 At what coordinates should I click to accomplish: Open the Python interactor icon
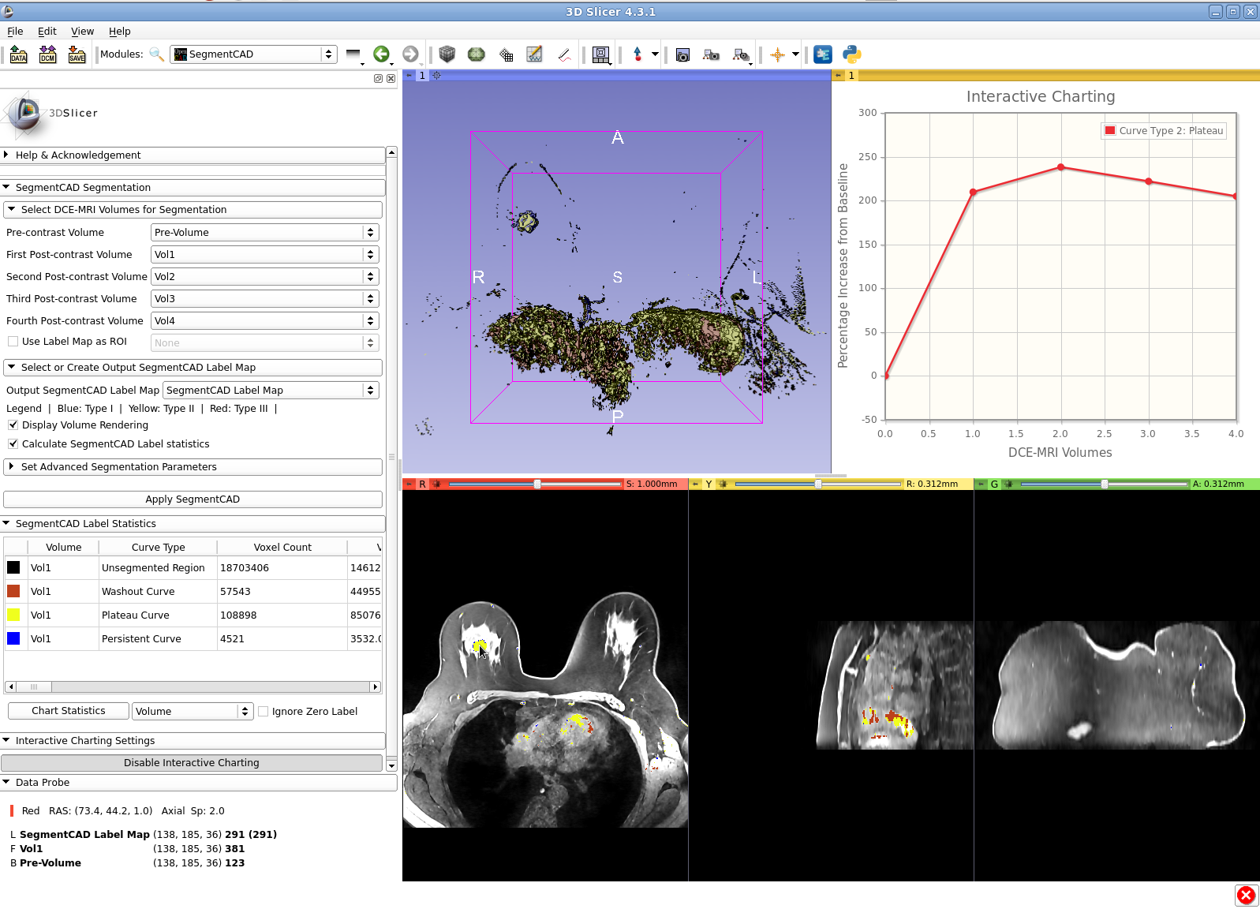tap(851, 54)
